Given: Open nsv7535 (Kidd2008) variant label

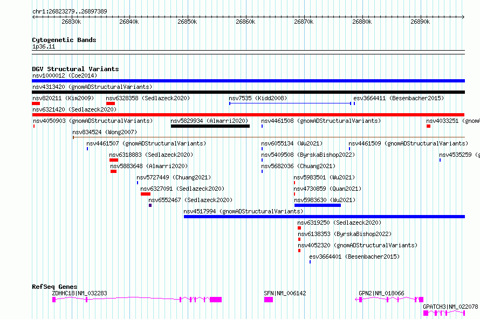Looking at the screenshot, I should coord(258,98).
